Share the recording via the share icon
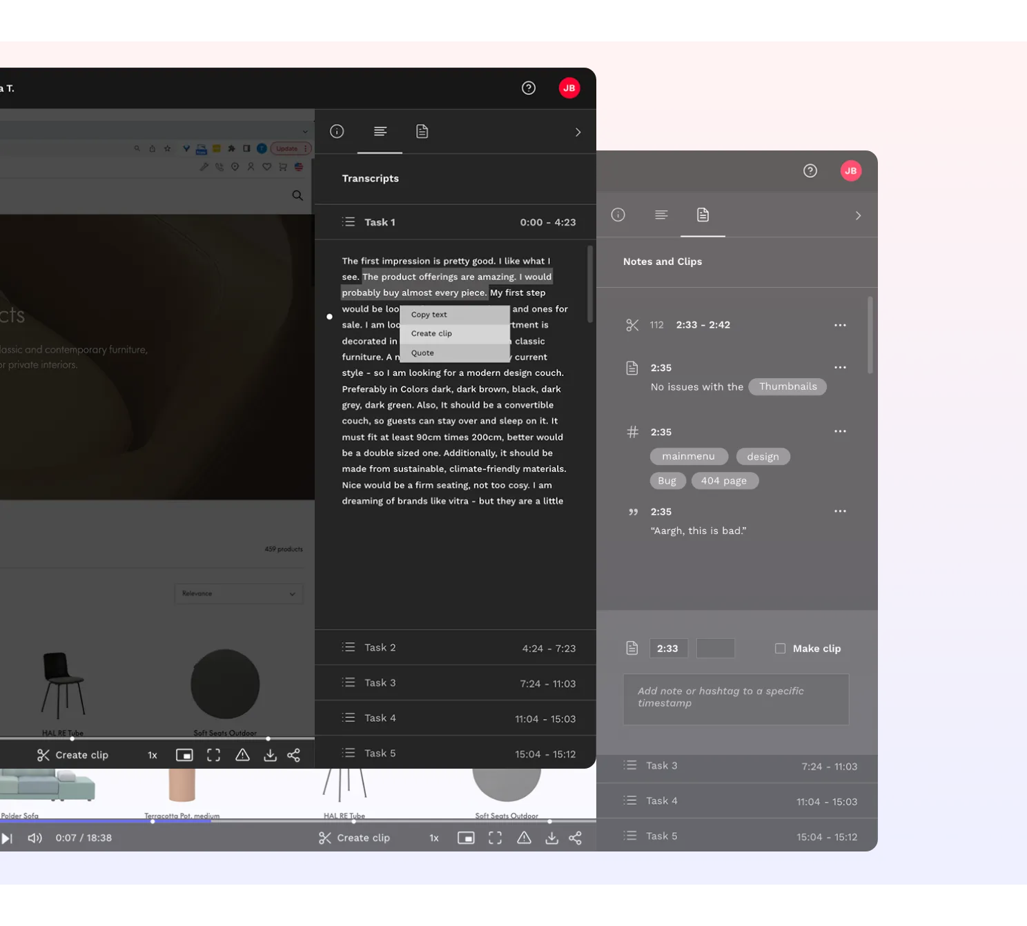 576,837
